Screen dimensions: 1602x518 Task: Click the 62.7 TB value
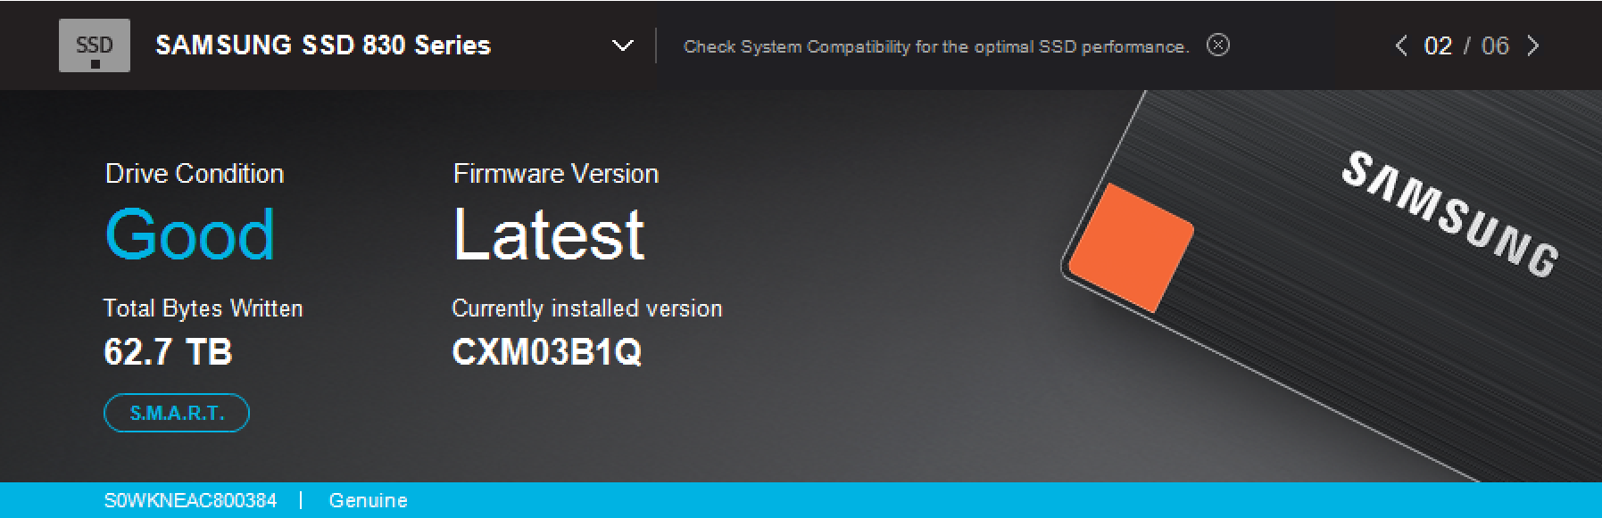pos(168,352)
